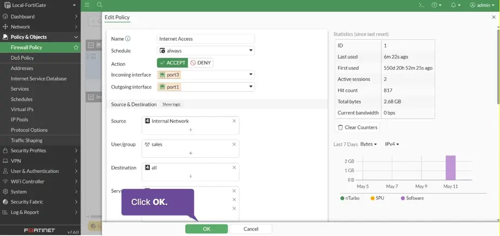Remove the third Service entry
The image size is (500, 236).
point(234,208)
